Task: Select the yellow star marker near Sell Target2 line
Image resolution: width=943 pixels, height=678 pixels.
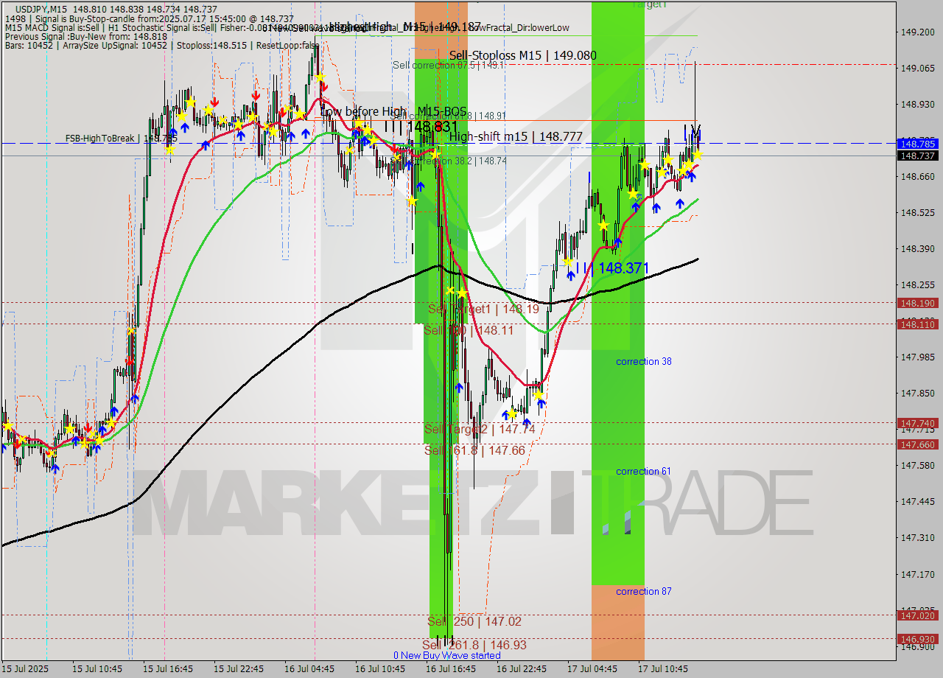Action: (513, 414)
